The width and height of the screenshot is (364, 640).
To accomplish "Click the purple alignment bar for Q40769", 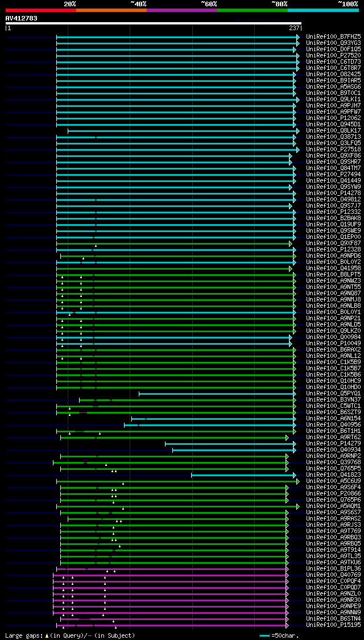I will [170, 575].
